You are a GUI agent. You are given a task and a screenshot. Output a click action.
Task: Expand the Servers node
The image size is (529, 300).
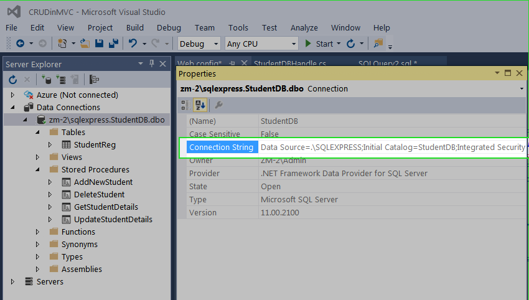click(x=13, y=281)
